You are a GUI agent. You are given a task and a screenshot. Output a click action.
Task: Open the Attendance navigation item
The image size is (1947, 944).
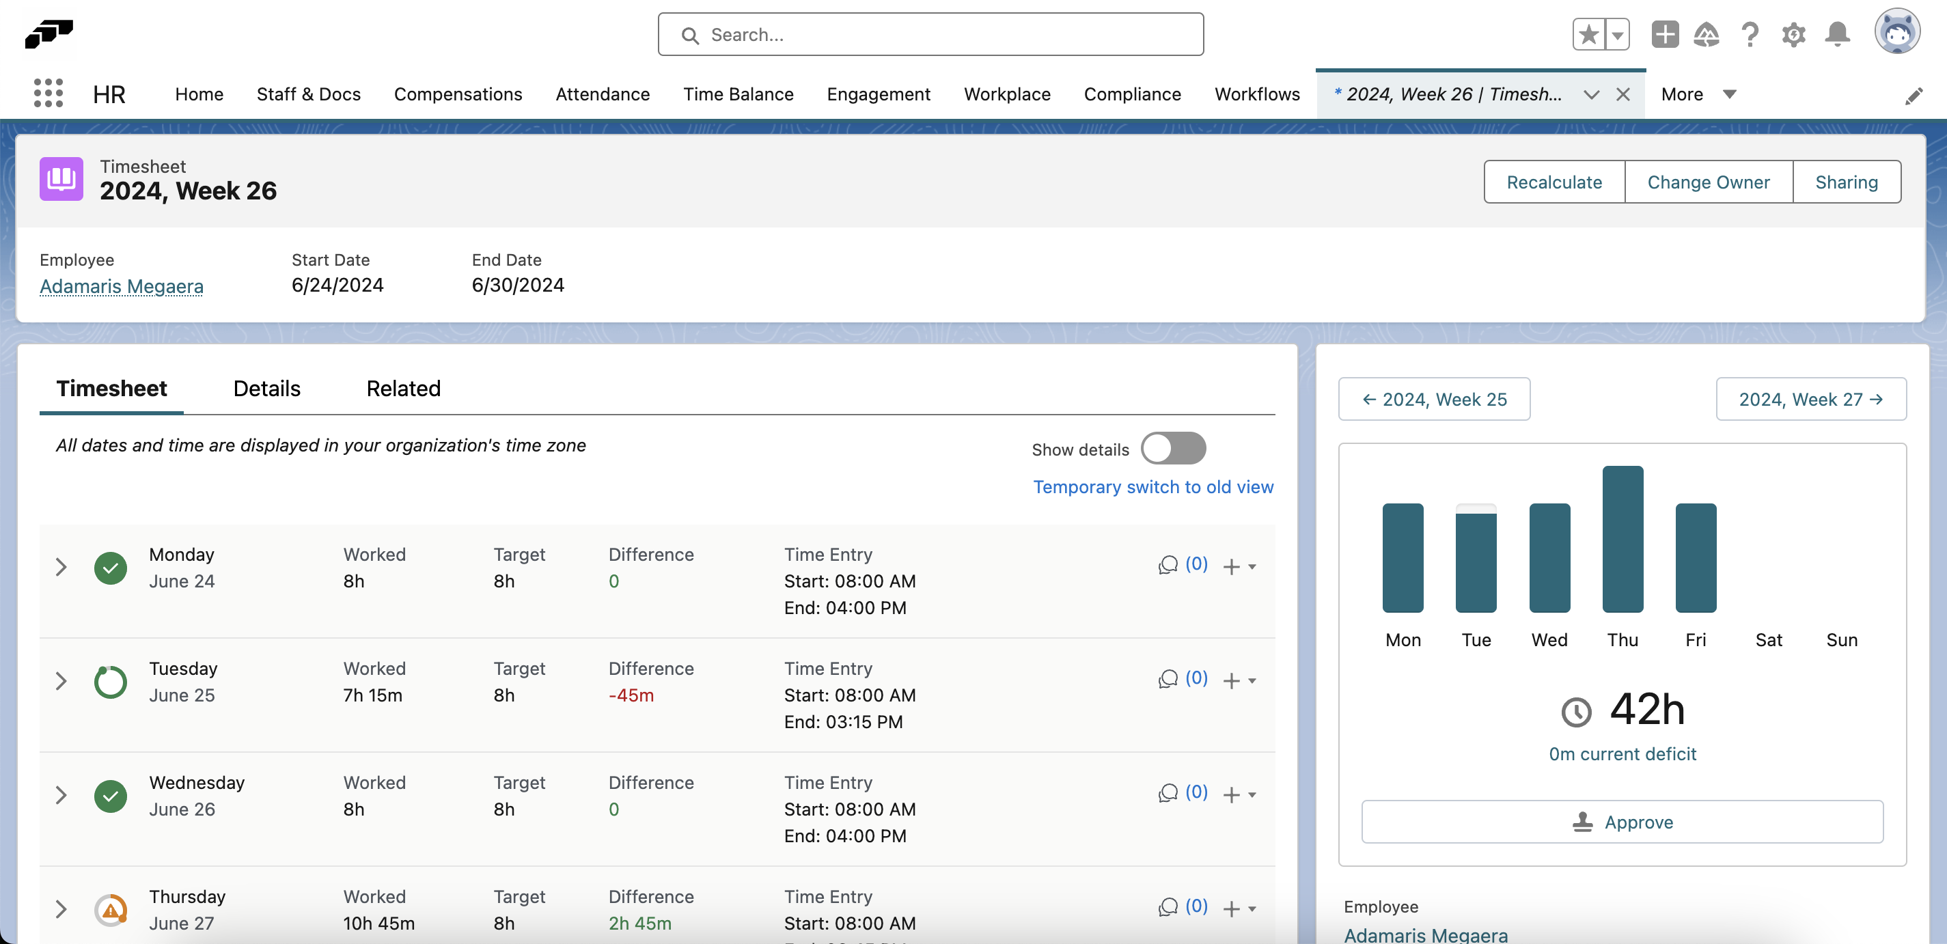point(603,94)
